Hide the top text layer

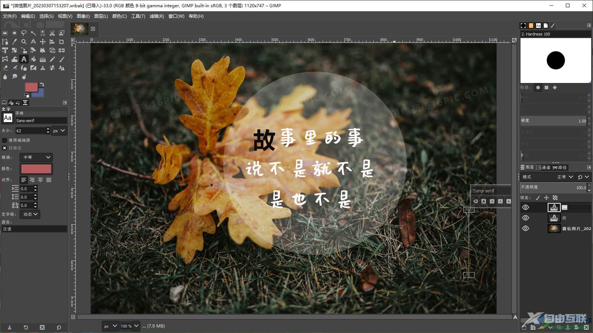[526, 207]
